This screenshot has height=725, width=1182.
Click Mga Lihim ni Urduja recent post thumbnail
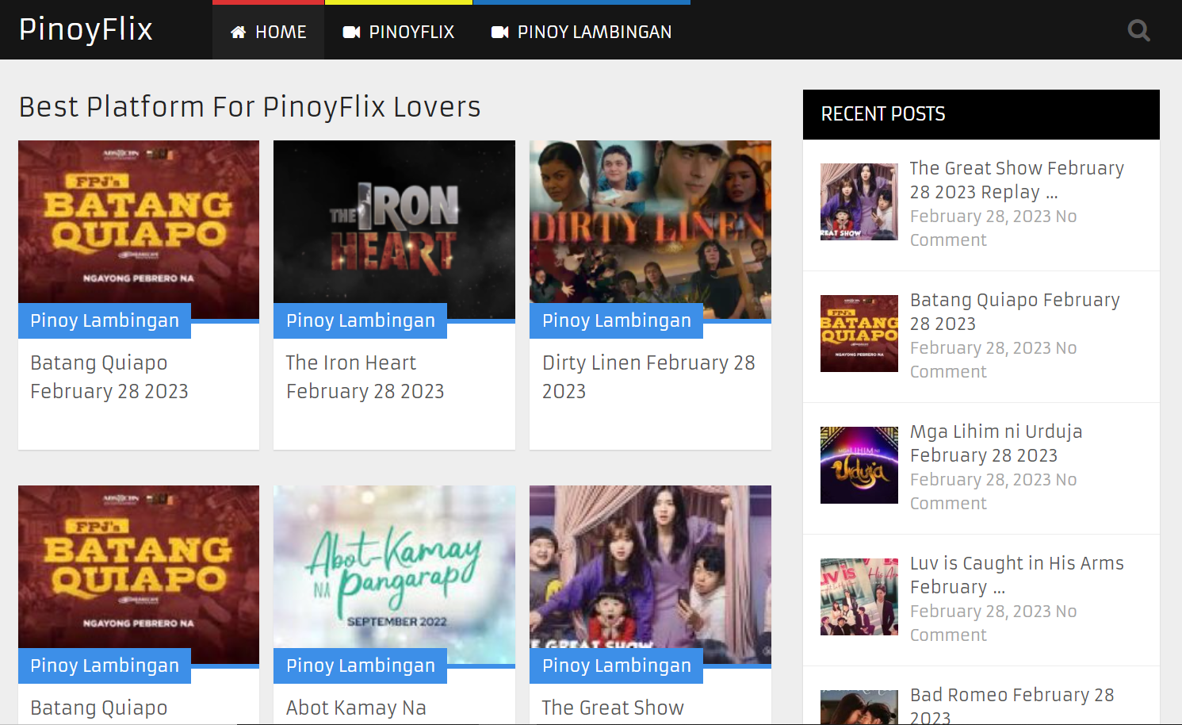[859, 465]
